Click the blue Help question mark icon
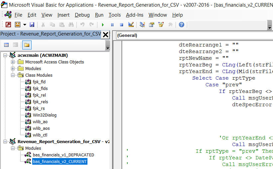Screen dimensions: 273x169 coord(182,25)
